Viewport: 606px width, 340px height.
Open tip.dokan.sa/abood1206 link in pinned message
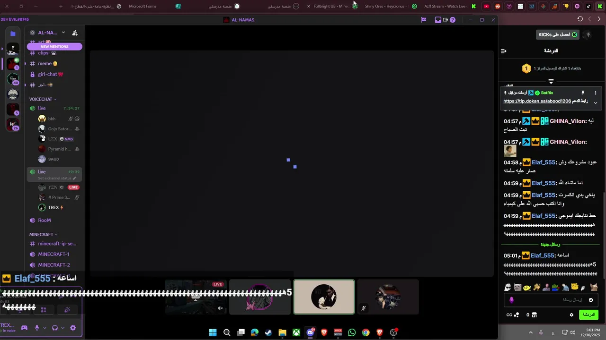(537, 101)
